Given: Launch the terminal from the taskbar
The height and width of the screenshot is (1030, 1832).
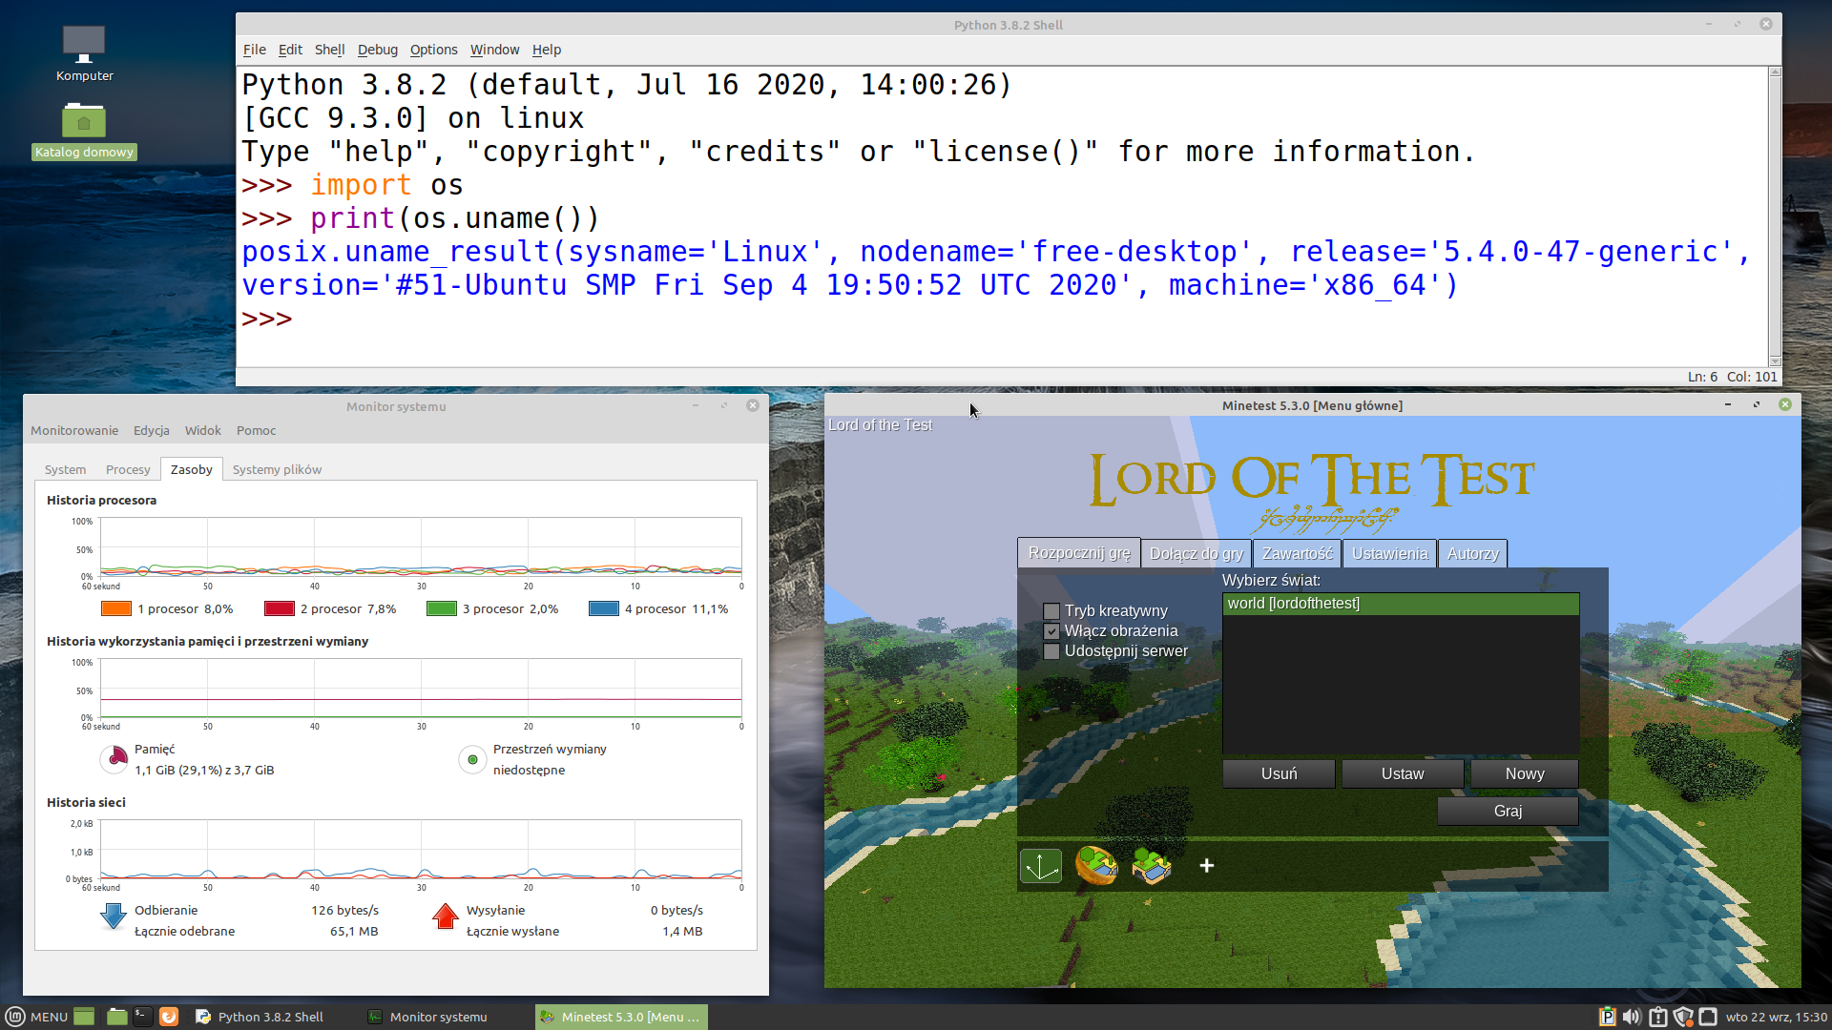Looking at the screenshot, I should pos(142,1017).
